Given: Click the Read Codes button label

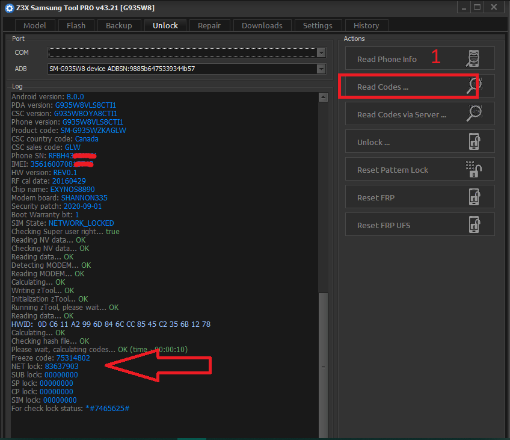Looking at the screenshot, I should pyautogui.click(x=382, y=87).
